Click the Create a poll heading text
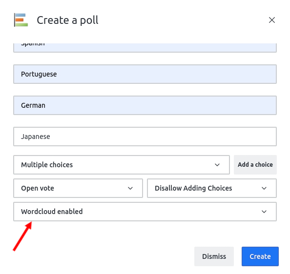This screenshot has width=290, height=274. tap(67, 20)
